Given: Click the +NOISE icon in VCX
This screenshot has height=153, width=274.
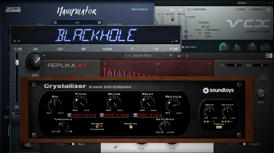Looking at the screenshot, I should 186,17.
